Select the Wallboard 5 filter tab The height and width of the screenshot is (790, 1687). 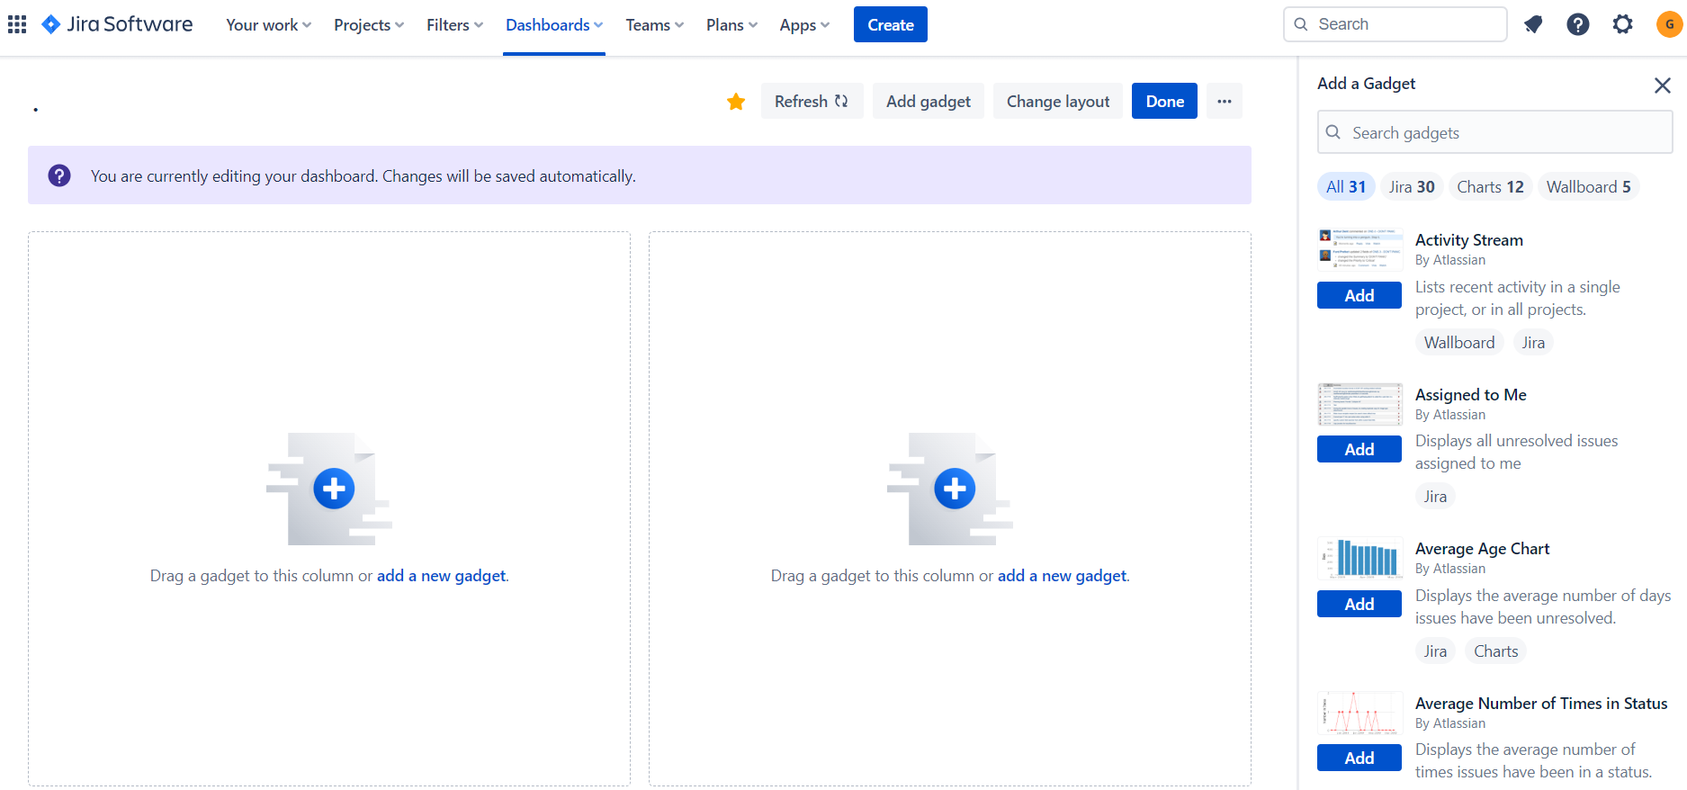[x=1588, y=186]
